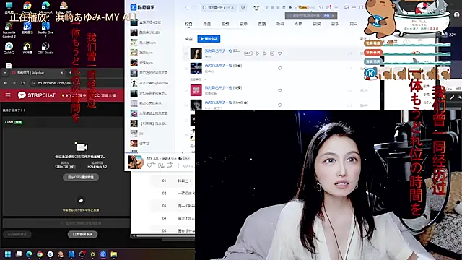
Task: Reload the Stripchat page
Action: click(22, 83)
